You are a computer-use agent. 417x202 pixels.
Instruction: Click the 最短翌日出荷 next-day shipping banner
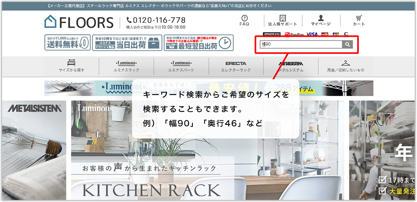(x=199, y=43)
